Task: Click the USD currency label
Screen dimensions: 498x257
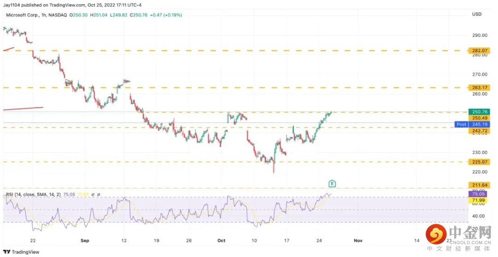Action: pyautogui.click(x=477, y=14)
